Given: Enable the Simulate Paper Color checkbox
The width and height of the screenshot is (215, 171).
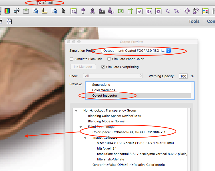Looking at the screenshot, I should tap(109, 59).
